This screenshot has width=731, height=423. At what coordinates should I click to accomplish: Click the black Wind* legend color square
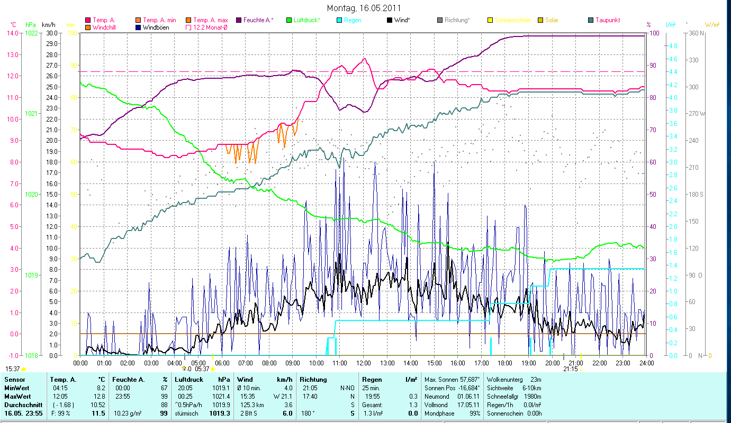coord(390,20)
